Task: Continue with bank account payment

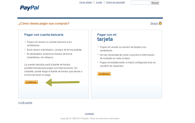Action: coord(31,82)
